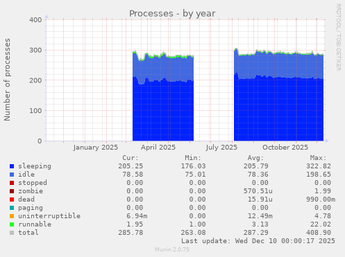Select the 'idle' legend label
Image resolution: width=345 pixels, height=257 pixels.
point(26,175)
